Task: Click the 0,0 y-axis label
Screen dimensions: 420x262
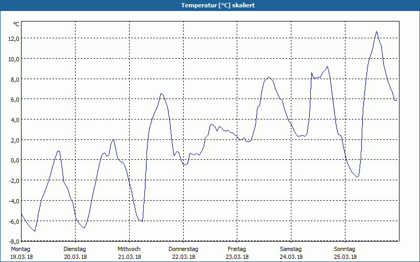Action: pyautogui.click(x=15, y=160)
